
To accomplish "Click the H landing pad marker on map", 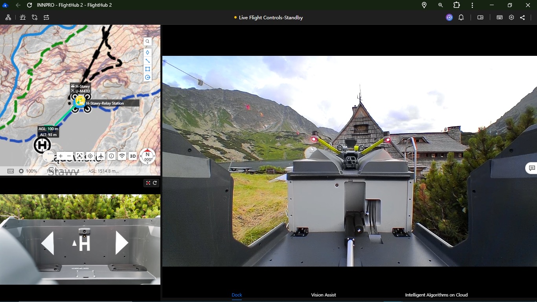I will point(42,145).
